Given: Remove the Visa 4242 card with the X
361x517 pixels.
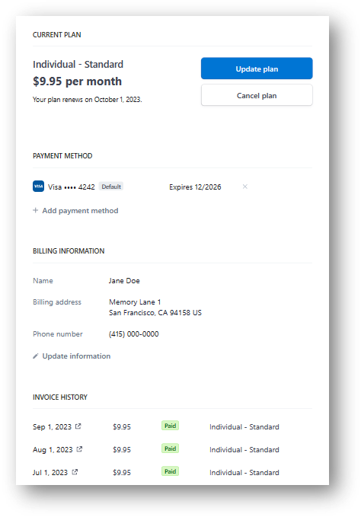Looking at the screenshot, I should [245, 187].
